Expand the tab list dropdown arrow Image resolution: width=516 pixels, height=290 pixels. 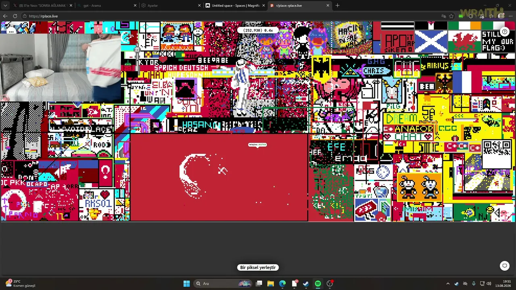point(5,6)
